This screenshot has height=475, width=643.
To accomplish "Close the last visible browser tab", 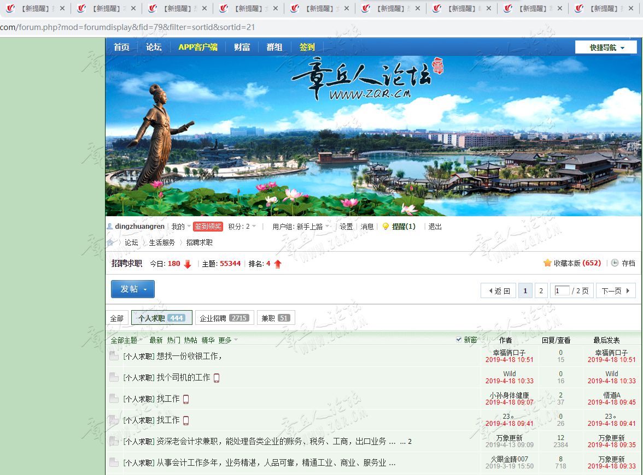I will 631,8.
